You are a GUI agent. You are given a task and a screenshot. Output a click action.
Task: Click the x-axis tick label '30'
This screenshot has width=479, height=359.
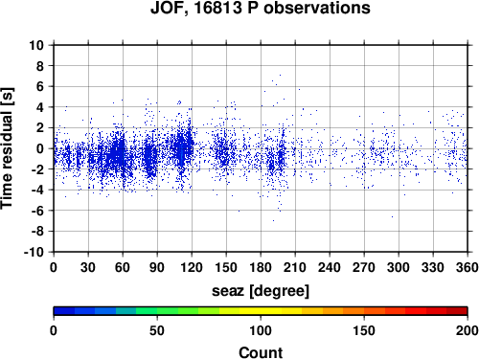(88, 267)
